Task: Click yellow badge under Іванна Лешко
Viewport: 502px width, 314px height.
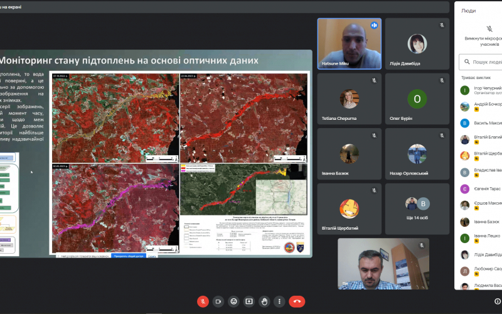Action: point(476,241)
